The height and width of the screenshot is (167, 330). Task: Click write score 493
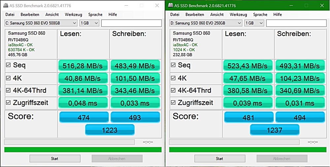pos(135,117)
